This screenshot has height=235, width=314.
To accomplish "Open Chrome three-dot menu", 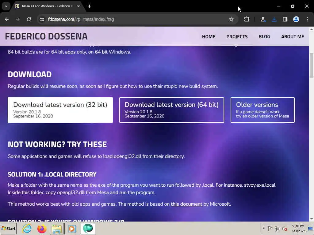I will (x=307, y=19).
